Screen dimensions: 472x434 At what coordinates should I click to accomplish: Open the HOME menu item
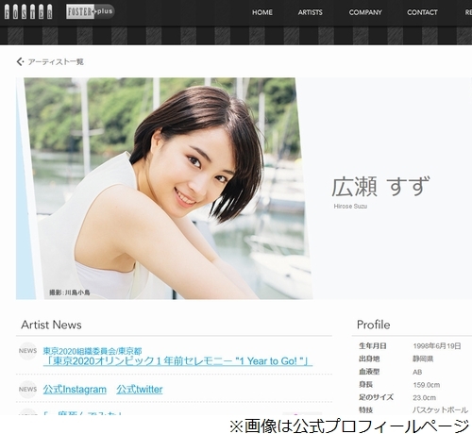tap(262, 12)
